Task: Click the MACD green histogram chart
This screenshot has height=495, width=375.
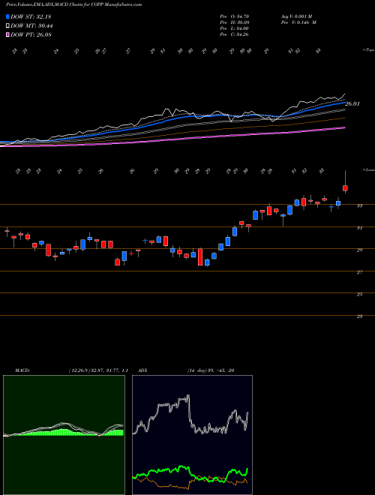Action: [64, 435]
